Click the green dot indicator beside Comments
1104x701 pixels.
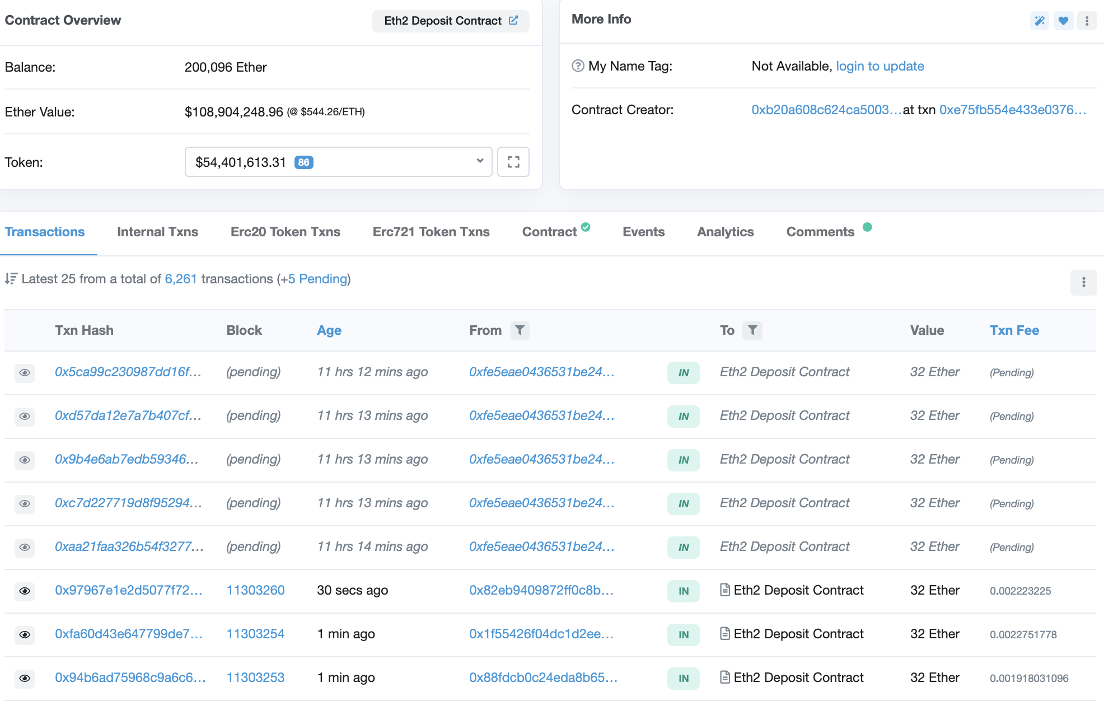[867, 227]
